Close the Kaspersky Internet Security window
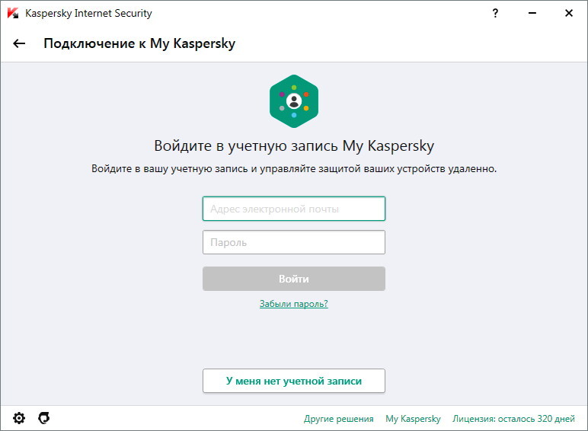Viewport: 588px width, 431px height. coord(569,13)
